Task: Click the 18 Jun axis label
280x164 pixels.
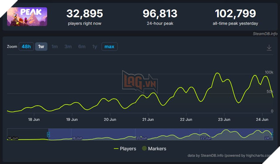Action: pyautogui.click(x=34, y=120)
